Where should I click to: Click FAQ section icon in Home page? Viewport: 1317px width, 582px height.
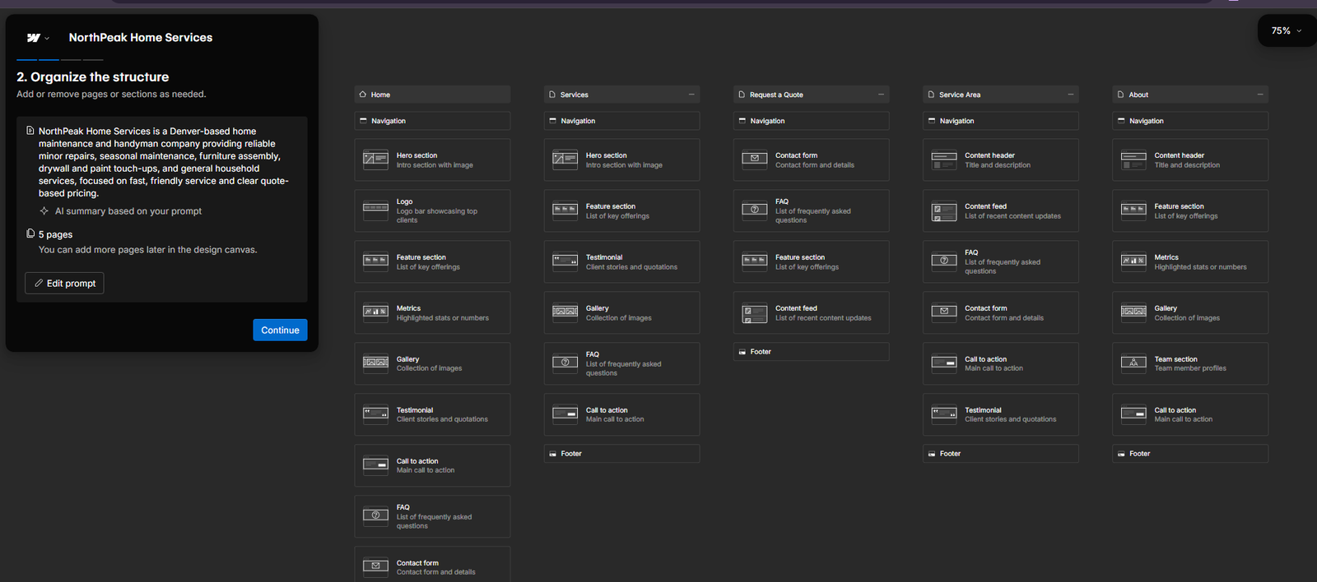tap(375, 516)
